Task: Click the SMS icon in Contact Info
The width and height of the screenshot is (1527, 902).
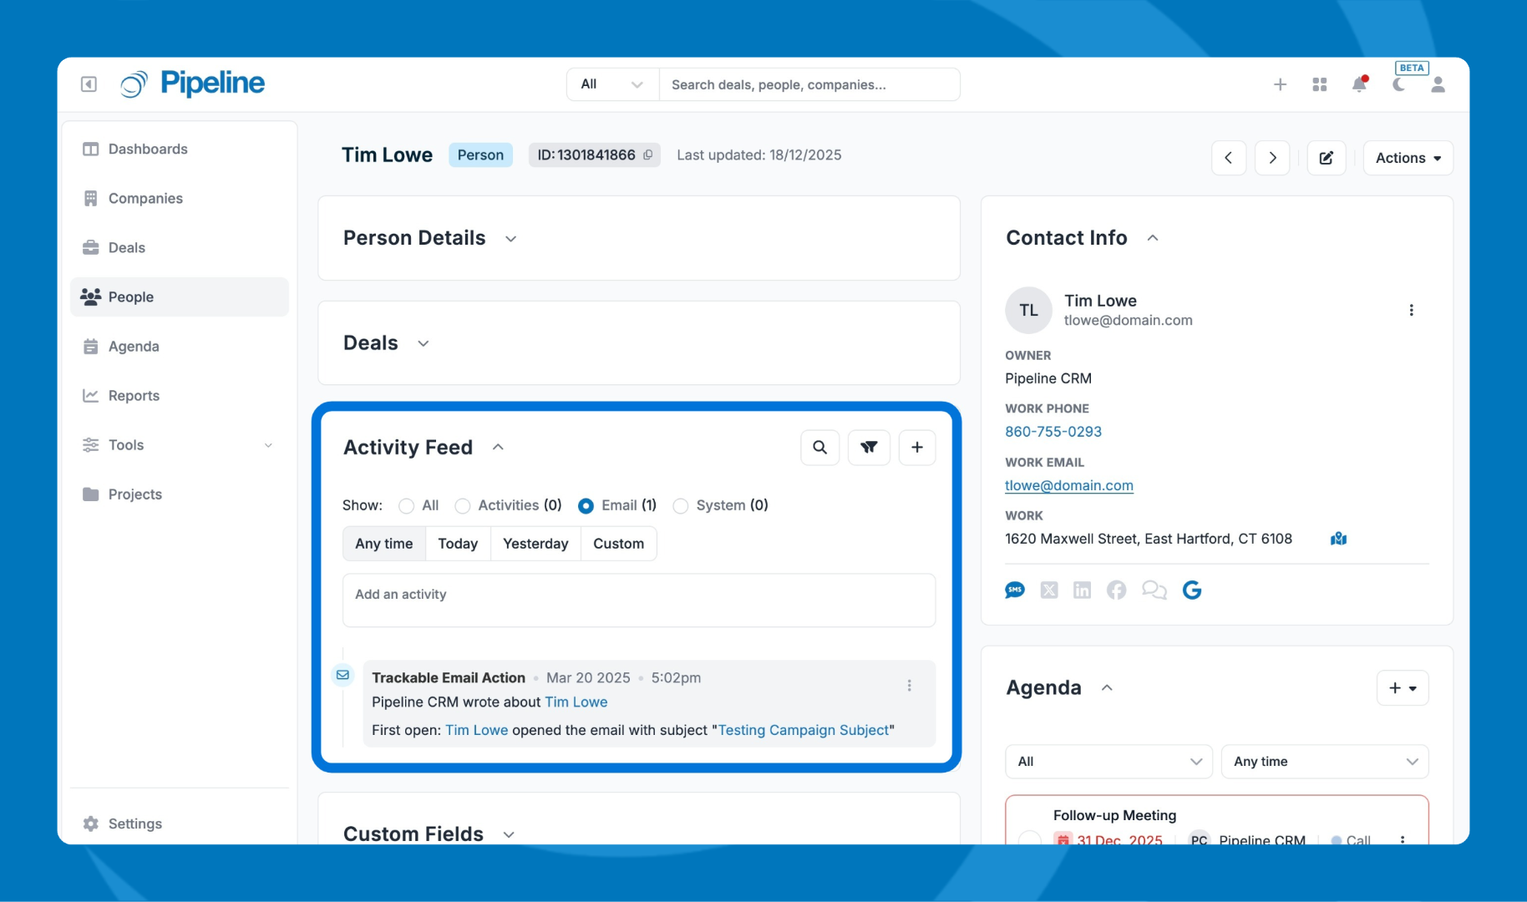Action: point(1015,590)
